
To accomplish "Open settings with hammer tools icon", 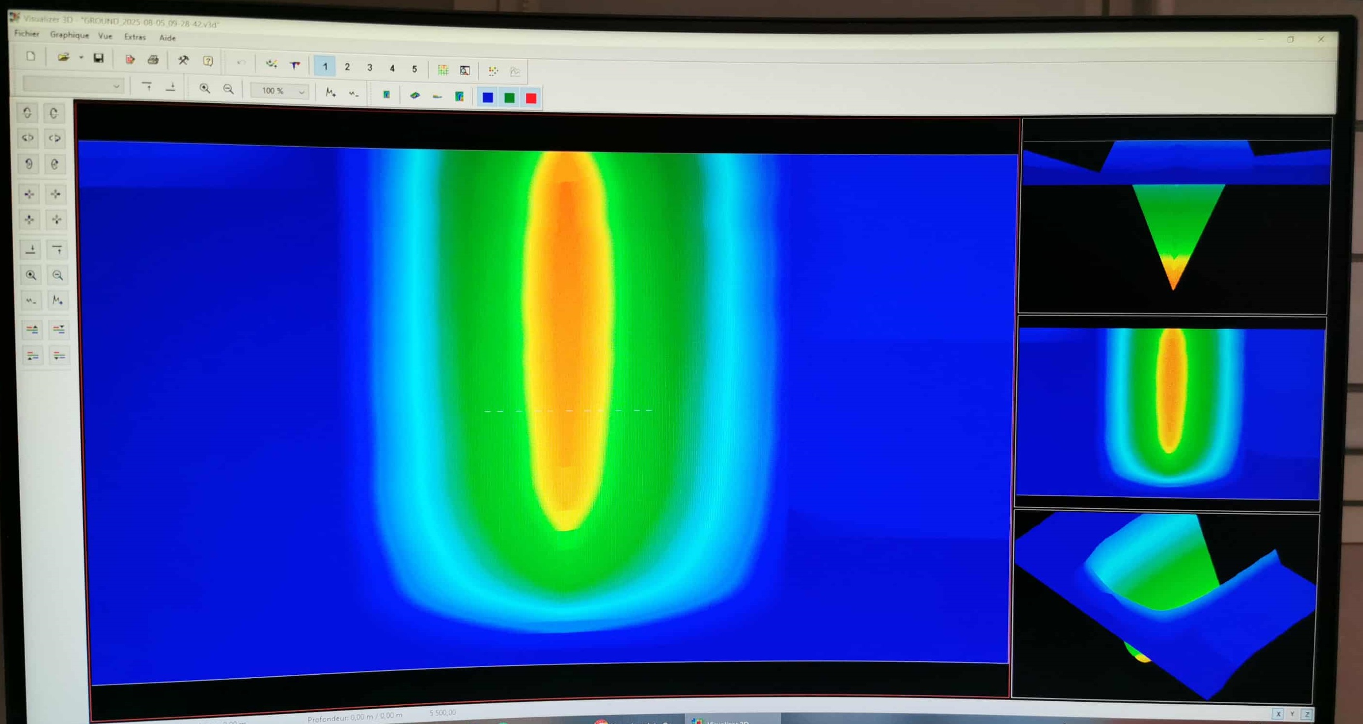I will pos(183,60).
